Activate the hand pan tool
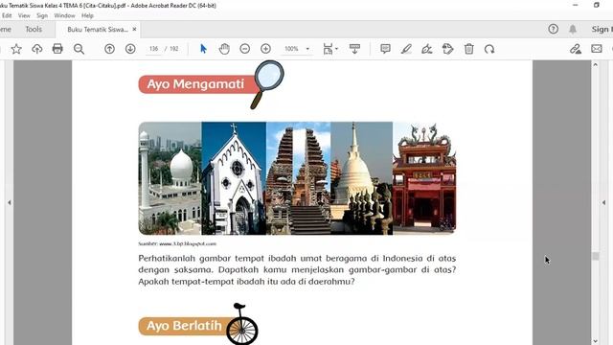 click(x=224, y=49)
